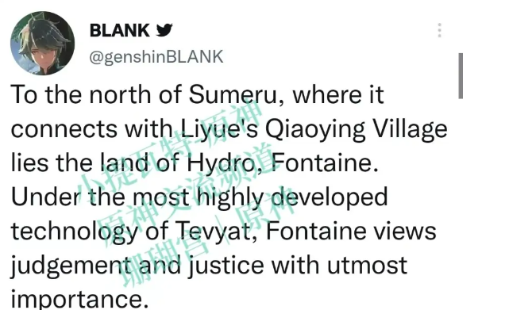Open the @genshinBLANK handle link
Screen dimensions: 505x310
(156, 57)
